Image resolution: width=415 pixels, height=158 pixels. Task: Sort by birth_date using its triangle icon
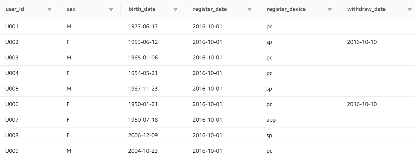tap(175, 9)
